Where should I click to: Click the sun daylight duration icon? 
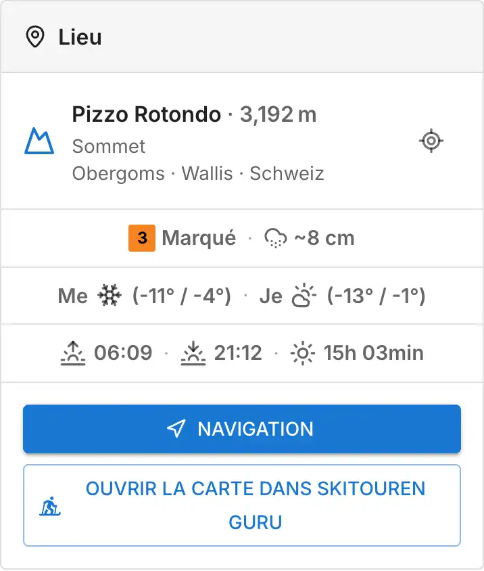tap(303, 353)
